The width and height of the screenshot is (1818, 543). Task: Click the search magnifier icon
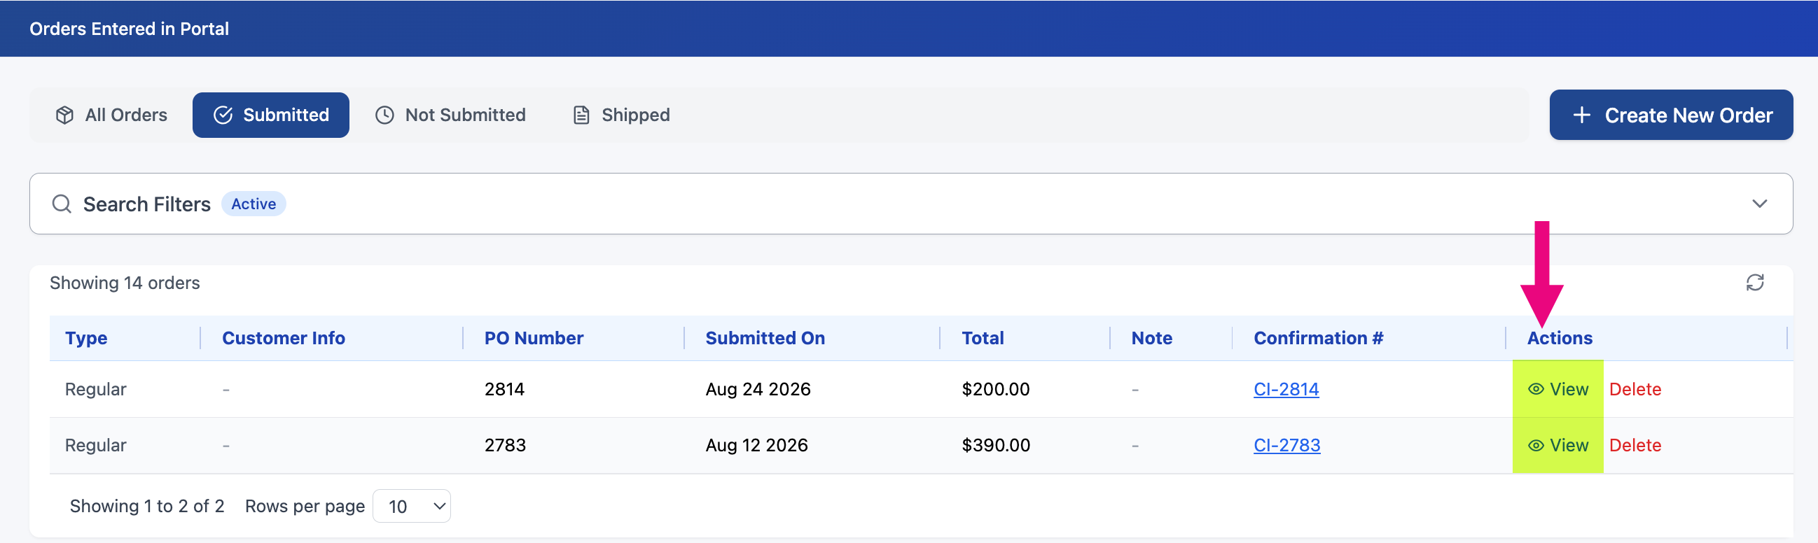click(62, 204)
